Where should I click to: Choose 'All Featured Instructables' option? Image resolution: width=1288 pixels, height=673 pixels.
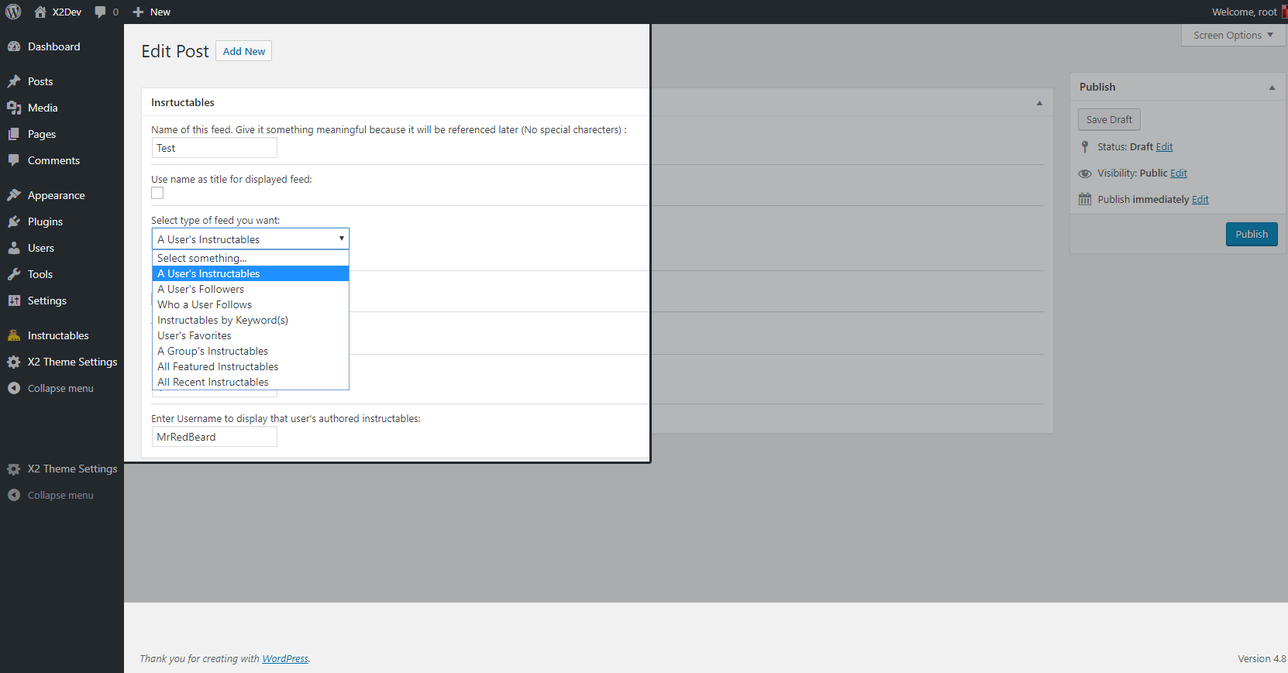coord(250,366)
